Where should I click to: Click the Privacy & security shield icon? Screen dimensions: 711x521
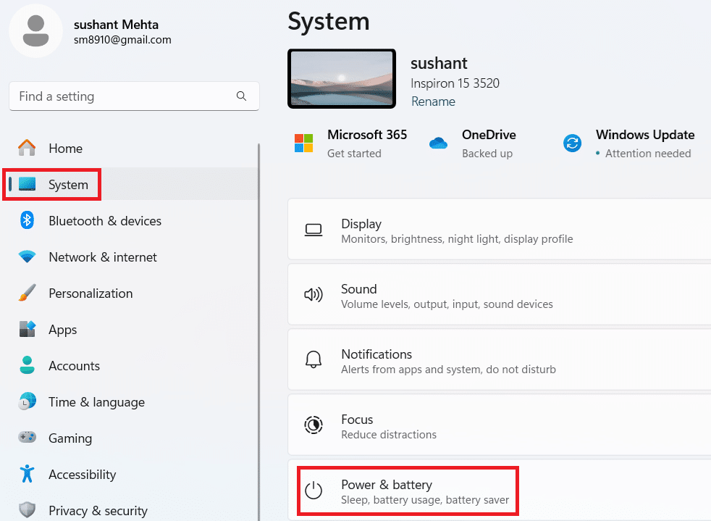pos(28,510)
